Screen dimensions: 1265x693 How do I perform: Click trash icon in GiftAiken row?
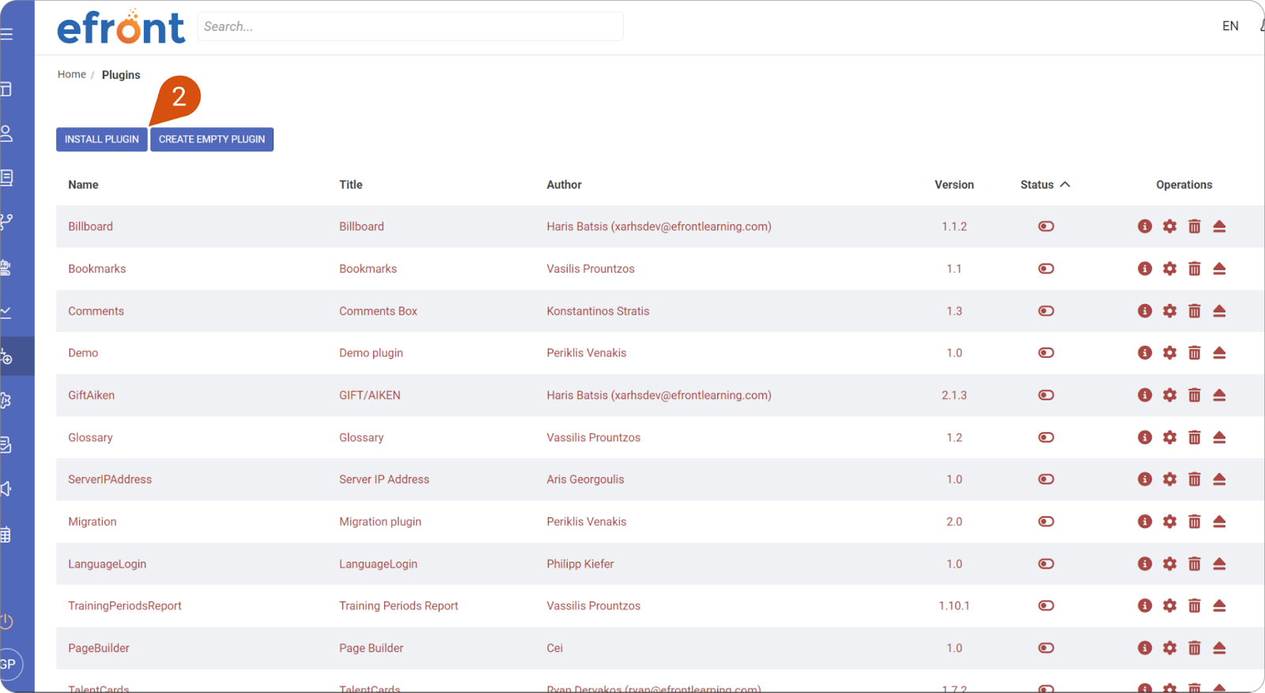click(1195, 395)
